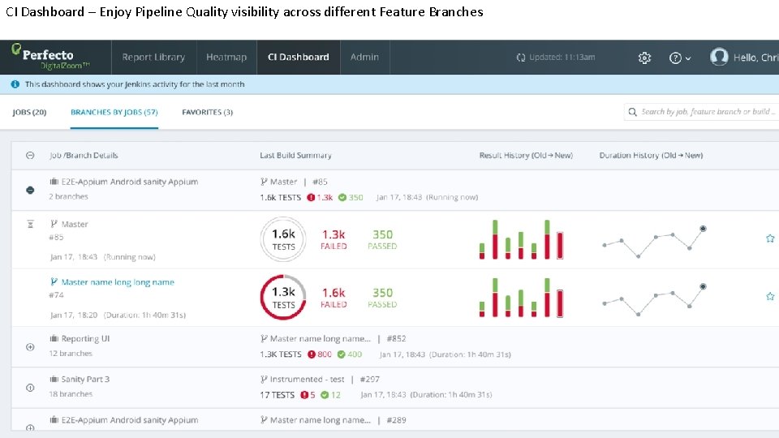This screenshot has height=438, width=779.
Task: Select the CI Dashboard tab
Action: point(298,57)
